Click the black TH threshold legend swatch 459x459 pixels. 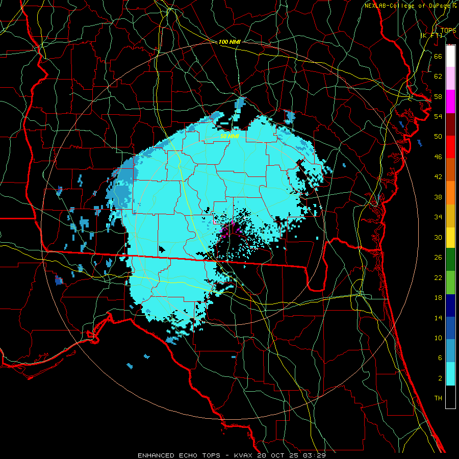tap(450, 397)
